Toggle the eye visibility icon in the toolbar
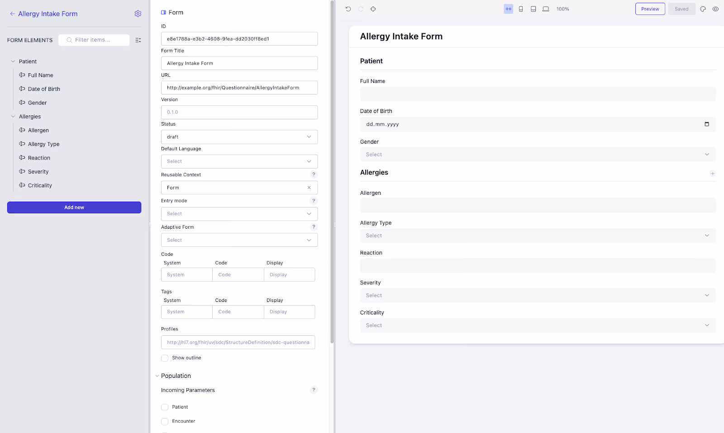The width and height of the screenshot is (724, 433). click(715, 9)
